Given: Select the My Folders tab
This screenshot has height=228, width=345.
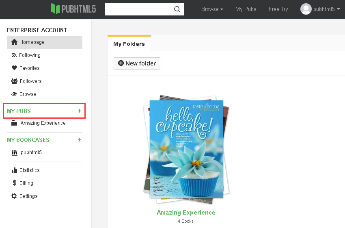Looking at the screenshot, I should 129,44.
